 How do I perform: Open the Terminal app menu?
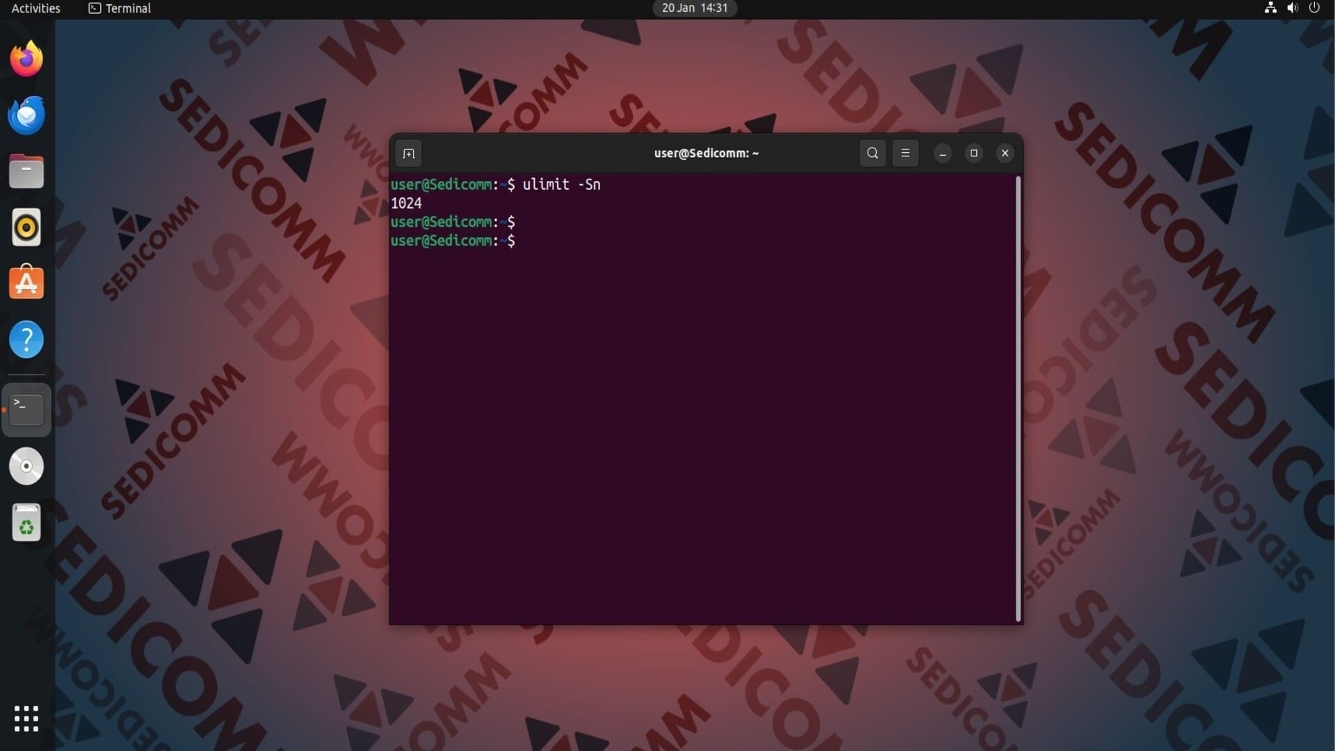120,8
